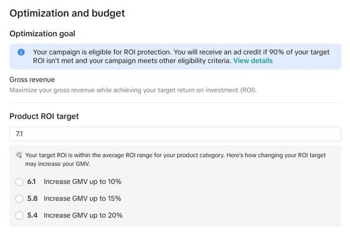Viewport: 350px width, 235px height.
Task: Click the "Product ROI target" field label
Action: coord(44,116)
